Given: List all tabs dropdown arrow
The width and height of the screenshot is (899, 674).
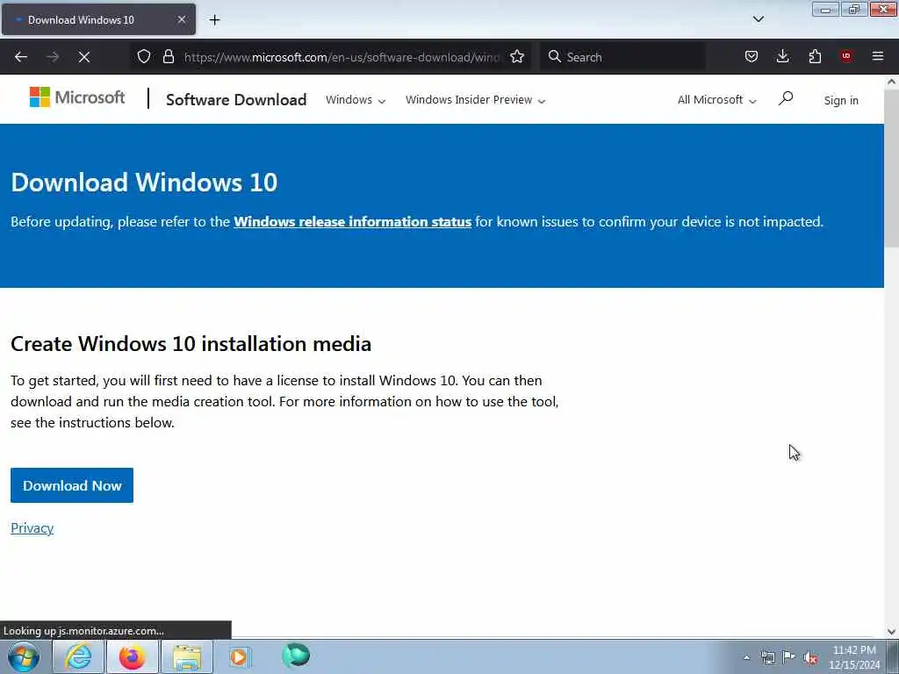Looking at the screenshot, I should click(758, 19).
